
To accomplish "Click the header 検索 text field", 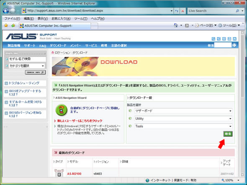I will click(x=223, y=45).
